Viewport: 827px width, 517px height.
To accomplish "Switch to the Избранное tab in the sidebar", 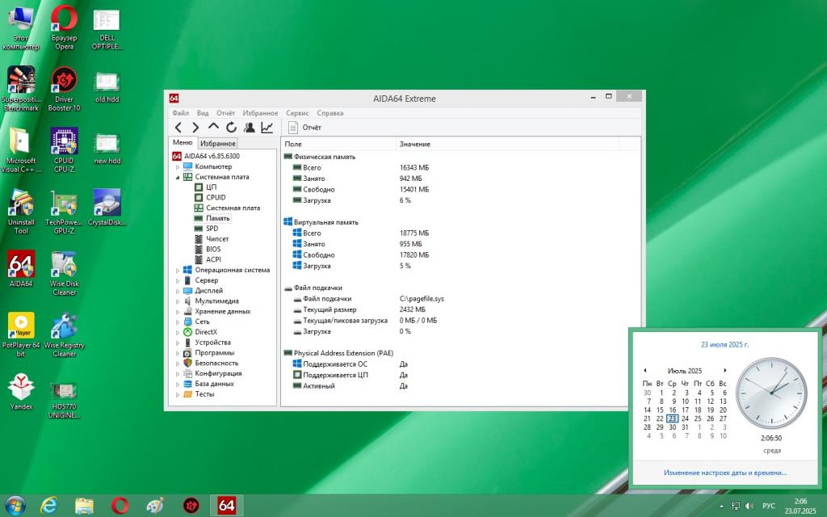I will tap(218, 144).
